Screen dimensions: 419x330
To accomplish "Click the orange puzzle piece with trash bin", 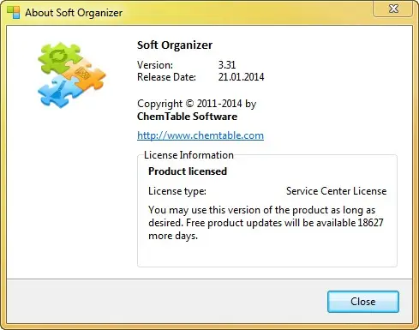I will pos(85,75).
